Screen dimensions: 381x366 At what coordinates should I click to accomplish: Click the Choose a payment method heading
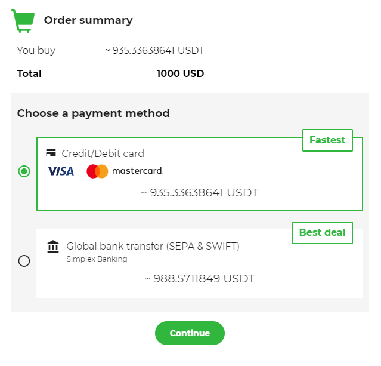tap(93, 113)
